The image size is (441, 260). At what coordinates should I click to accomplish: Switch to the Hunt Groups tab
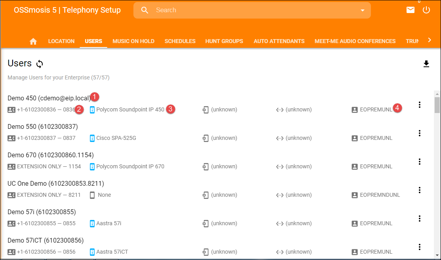pos(224,41)
